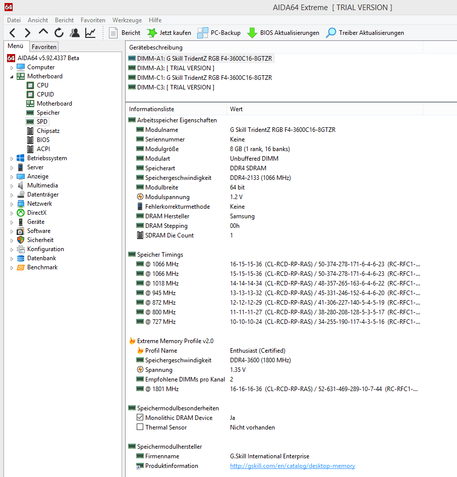The height and width of the screenshot is (477, 457).
Task: Expand the Datenträger tree node
Action: (12, 195)
